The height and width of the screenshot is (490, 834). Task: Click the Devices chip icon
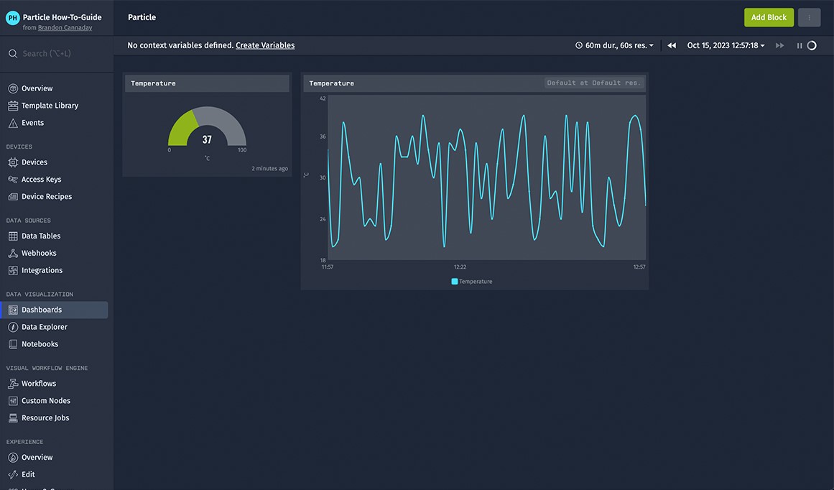[x=13, y=162]
